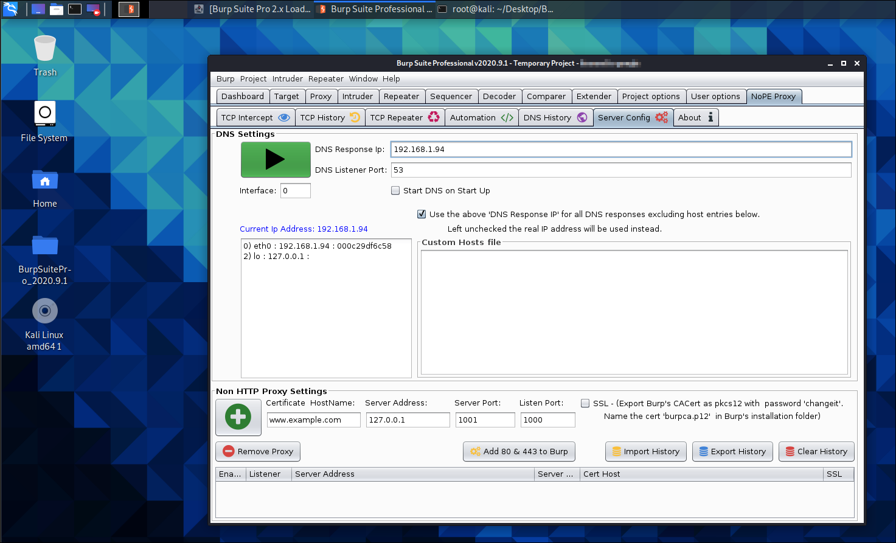The width and height of the screenshot is (896, 543).
Task: Enable the SSL checkbox for the proxy
Action: 585,403
